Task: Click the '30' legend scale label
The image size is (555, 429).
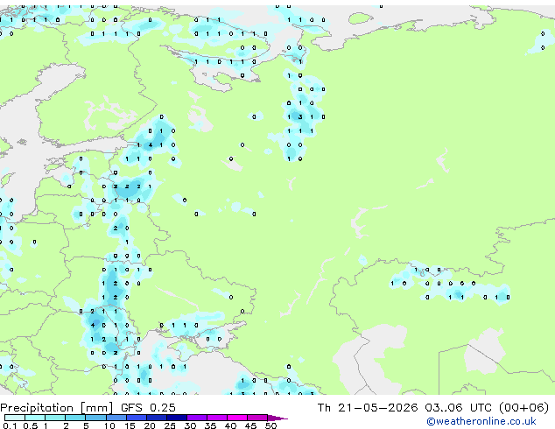Action: pos(190,425)
